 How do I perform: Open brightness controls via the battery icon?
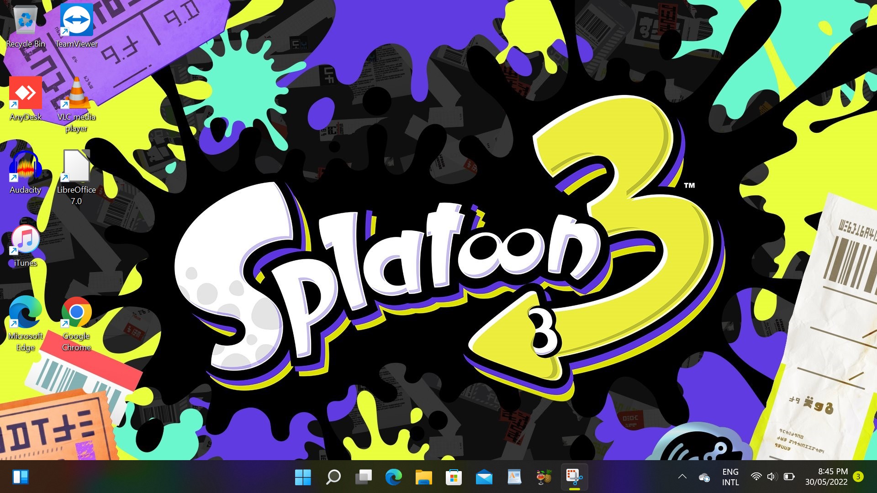point(788,476)
